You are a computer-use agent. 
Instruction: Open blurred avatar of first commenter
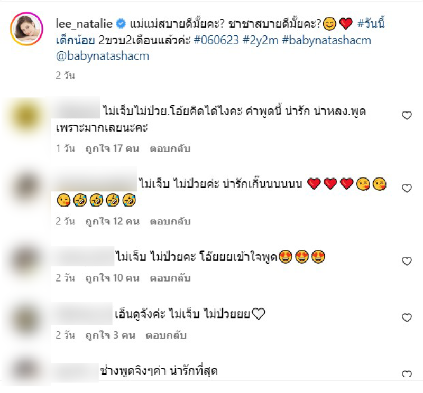pos(26,115)
